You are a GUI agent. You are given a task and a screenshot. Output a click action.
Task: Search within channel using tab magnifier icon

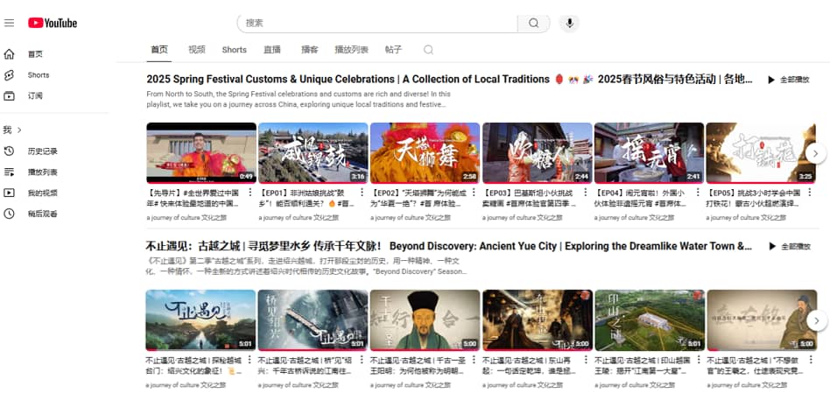click(428, 50)
